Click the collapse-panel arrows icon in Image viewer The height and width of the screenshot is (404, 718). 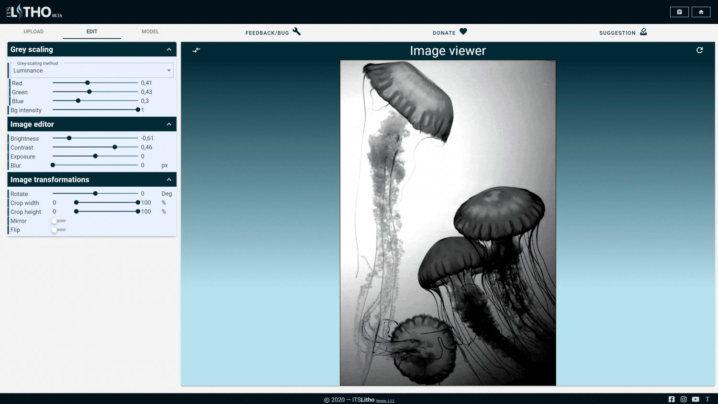click(x=196, y=50)
